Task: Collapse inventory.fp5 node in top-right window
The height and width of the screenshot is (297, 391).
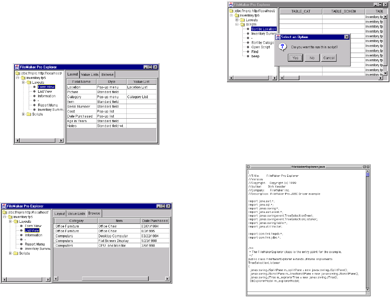Action: click(231, 15)
